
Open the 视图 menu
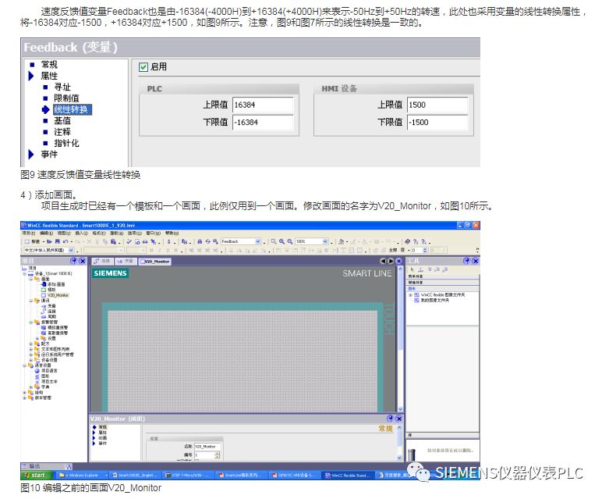tap(64, 233)
